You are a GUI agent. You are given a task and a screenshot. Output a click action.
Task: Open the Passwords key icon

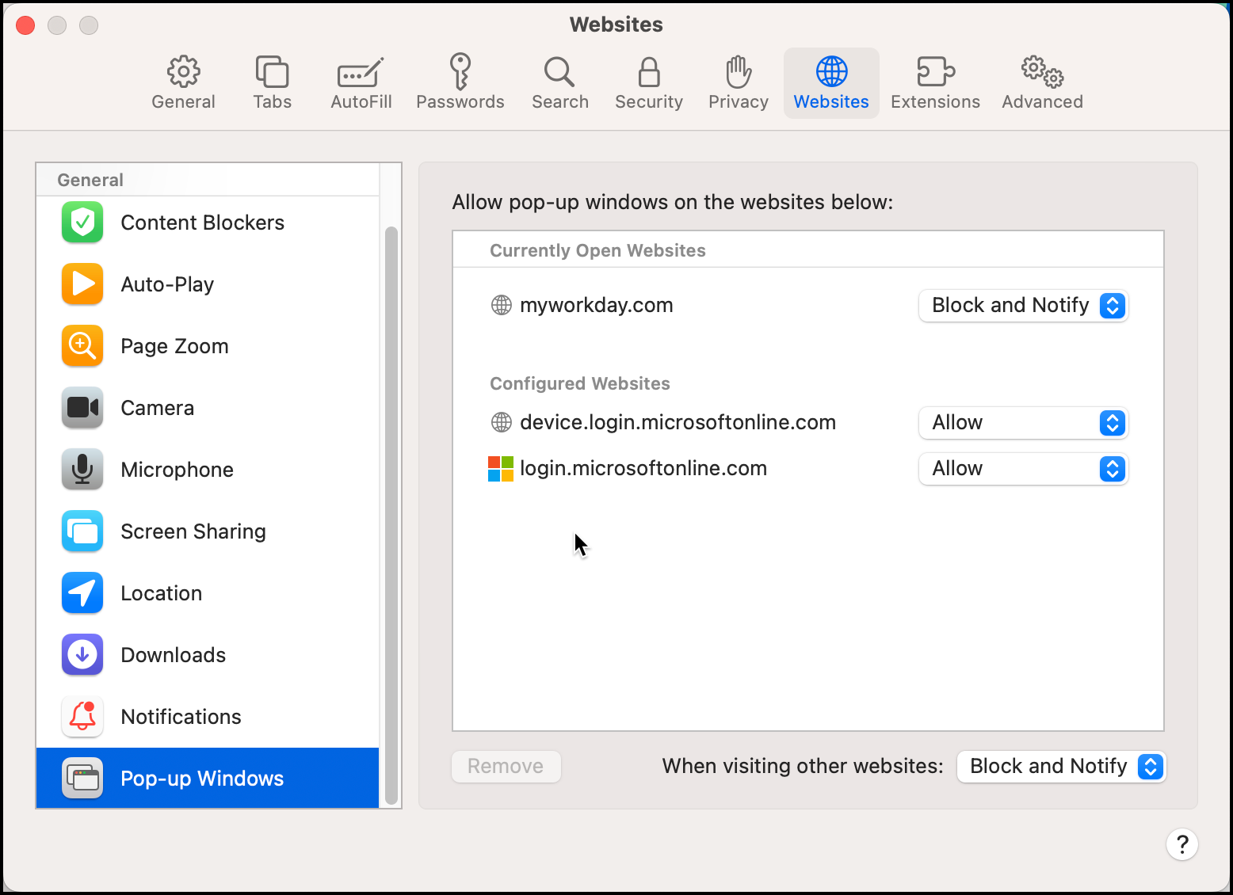(460, 71)
